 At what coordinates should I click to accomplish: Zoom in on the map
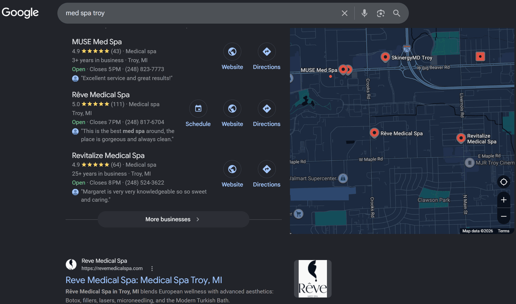pos(503,200)
